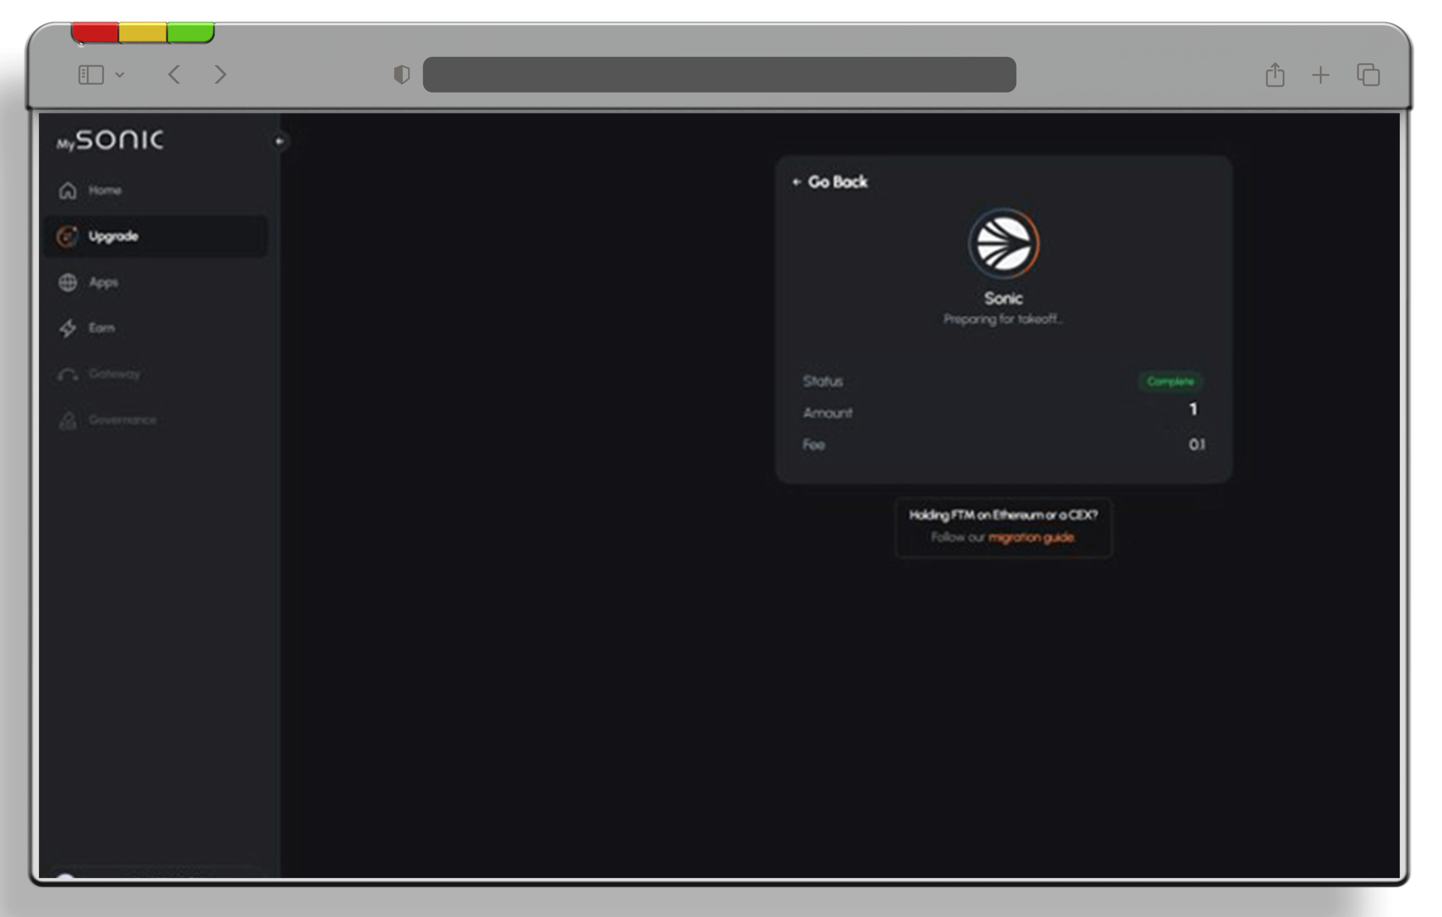
Task: Click the MySonic logo
Action: click(110, 140)
